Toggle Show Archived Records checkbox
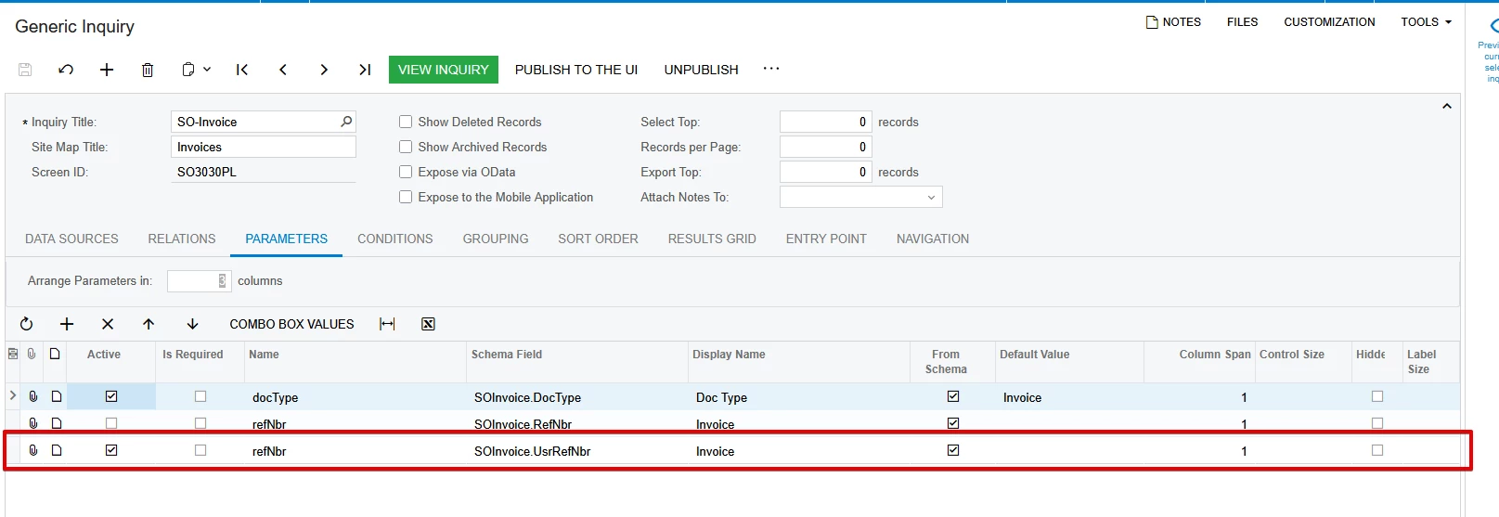 pos(406,147)
